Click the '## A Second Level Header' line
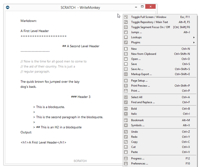 [81, 46]
